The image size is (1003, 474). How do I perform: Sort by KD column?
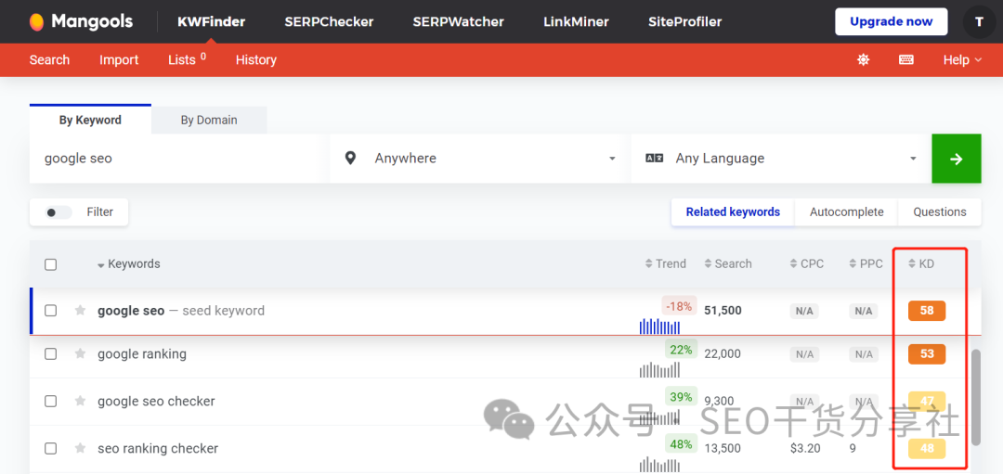click(x=921, y=263)
